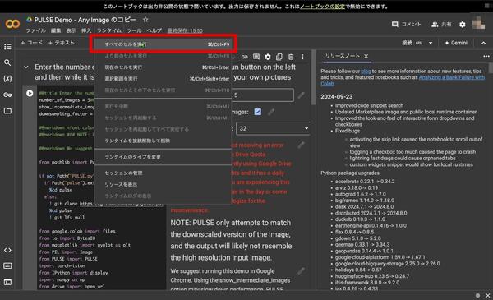Viewport: 493px width, 300px height.
Task: Select セッションの管理 menu entry
Action: tap(163, 173)
